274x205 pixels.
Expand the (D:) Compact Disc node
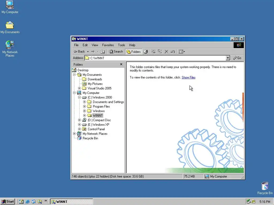pos(79,120)
